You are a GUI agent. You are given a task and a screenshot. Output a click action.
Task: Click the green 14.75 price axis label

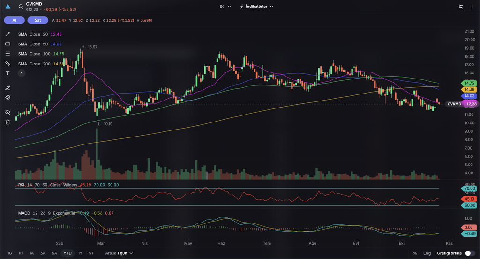469,83
